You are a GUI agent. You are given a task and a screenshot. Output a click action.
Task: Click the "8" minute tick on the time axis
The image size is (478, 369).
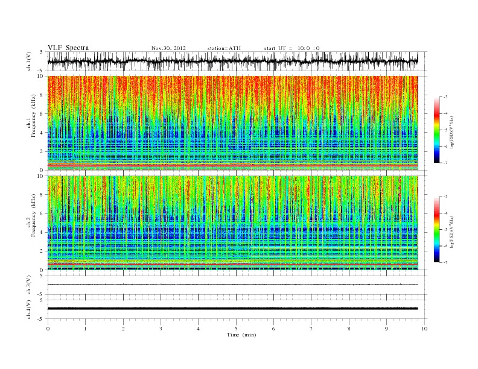349,329
